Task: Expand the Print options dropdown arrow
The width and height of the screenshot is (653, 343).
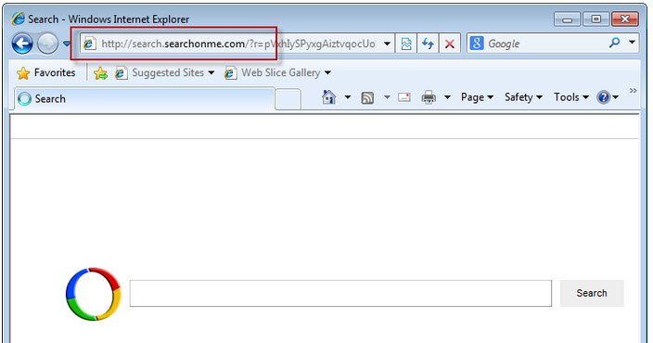Action: coord(447,97)
